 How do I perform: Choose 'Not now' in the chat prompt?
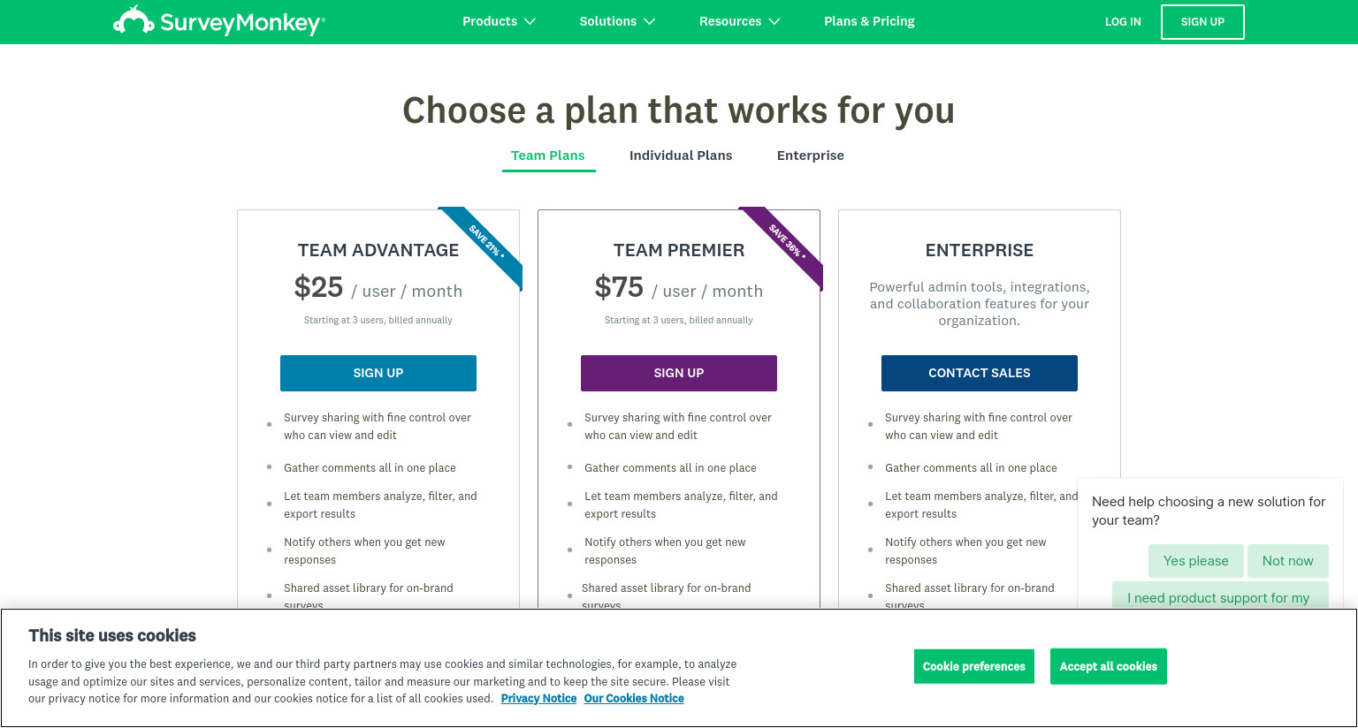pyautogui.click(x=1288, y=561)
